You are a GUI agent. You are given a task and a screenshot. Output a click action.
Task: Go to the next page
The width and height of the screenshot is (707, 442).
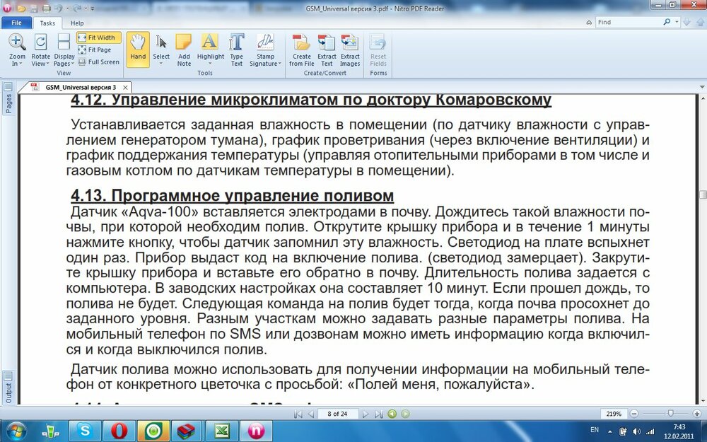tap(366, 414)
